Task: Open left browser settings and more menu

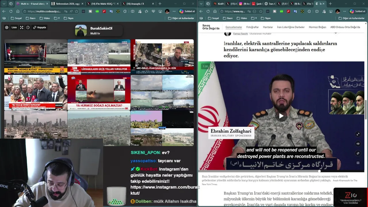Action: tap(174, 11)
